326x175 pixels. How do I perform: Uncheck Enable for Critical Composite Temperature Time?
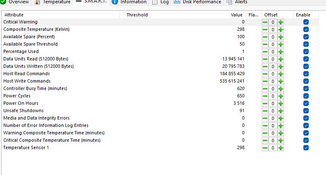click(306, 140)
